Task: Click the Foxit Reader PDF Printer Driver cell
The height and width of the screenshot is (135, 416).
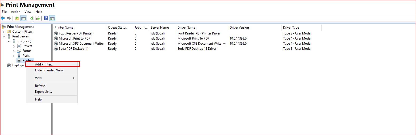Action: coord(199,33)
